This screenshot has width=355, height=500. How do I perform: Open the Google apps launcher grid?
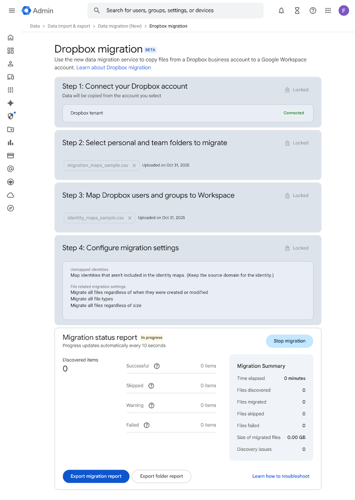(x=328, y=11)
